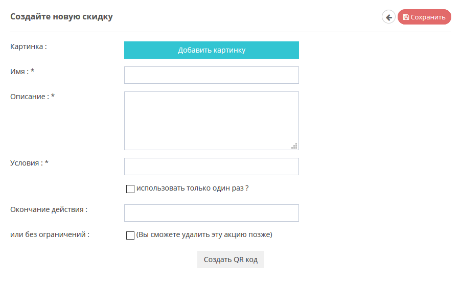Click the floppy disk icon in the Сохранить button
This screenshot has width=461, height=283.
coord(406,17)
